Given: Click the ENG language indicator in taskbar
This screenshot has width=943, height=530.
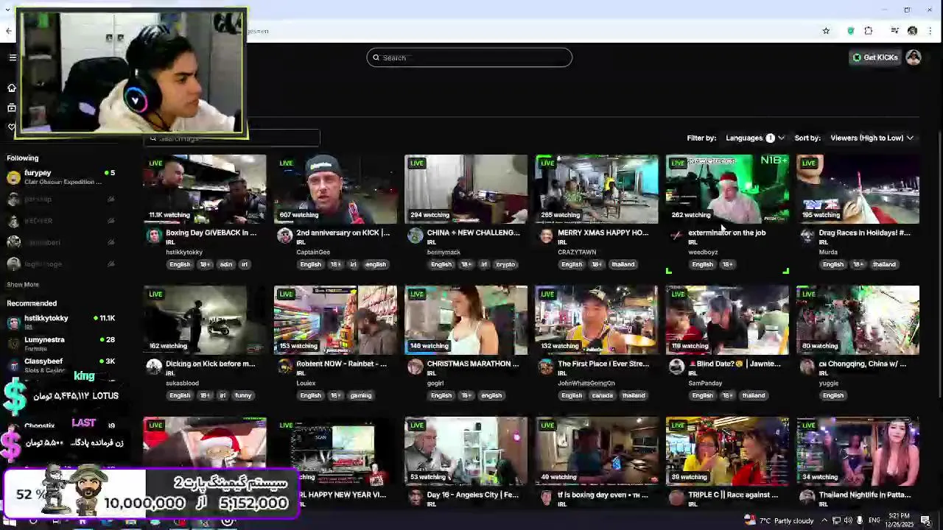Looking at the screenshot, I should [874, 520].
